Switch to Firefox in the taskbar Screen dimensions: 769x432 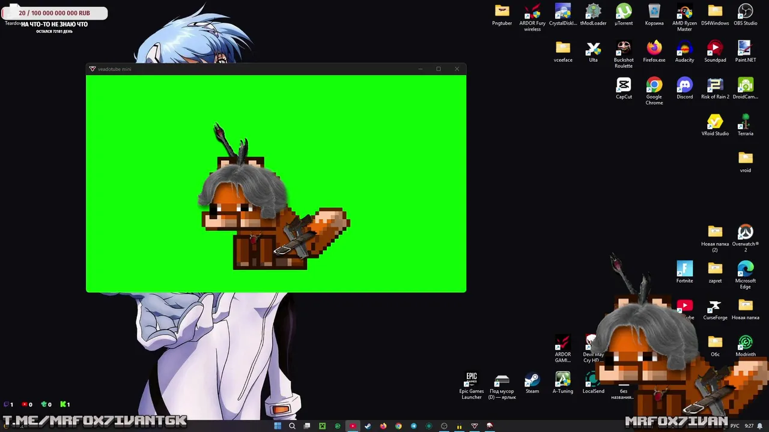pyautogui.click(x=383, y=426)
